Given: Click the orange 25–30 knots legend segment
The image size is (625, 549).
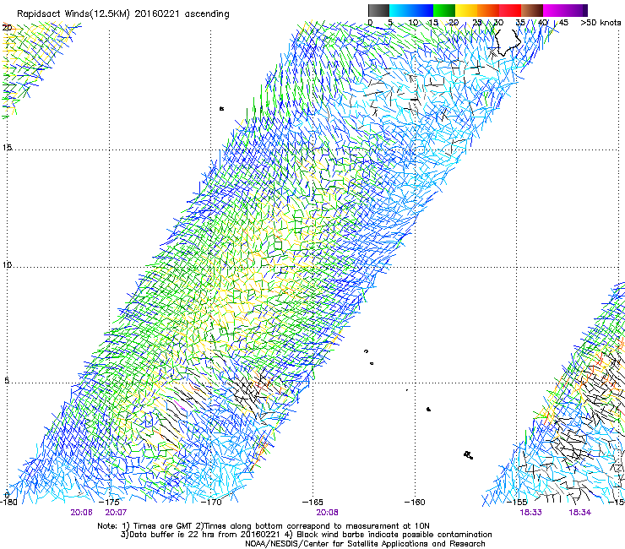Looking at the screenshot, I should [488, 10].
